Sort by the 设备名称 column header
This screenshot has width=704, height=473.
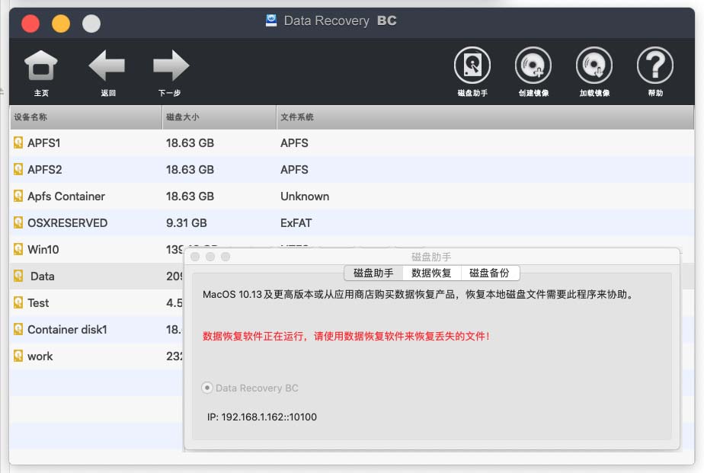[x=86, y=117]
